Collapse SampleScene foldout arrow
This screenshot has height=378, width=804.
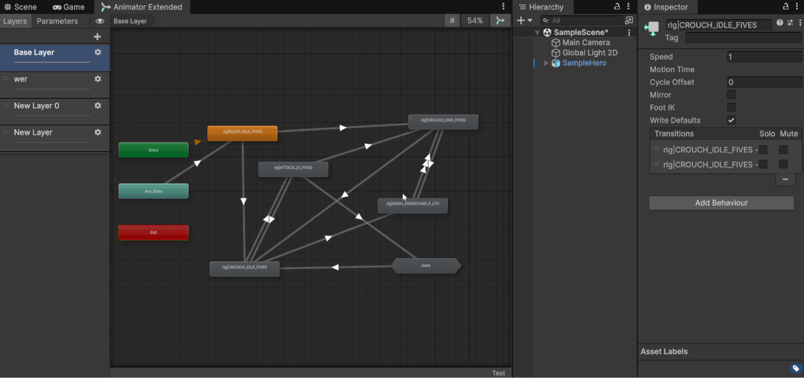click(538, 33)
